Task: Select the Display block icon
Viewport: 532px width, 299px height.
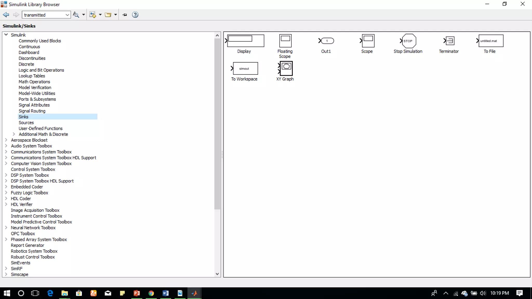Action: [x=245, y=41]
